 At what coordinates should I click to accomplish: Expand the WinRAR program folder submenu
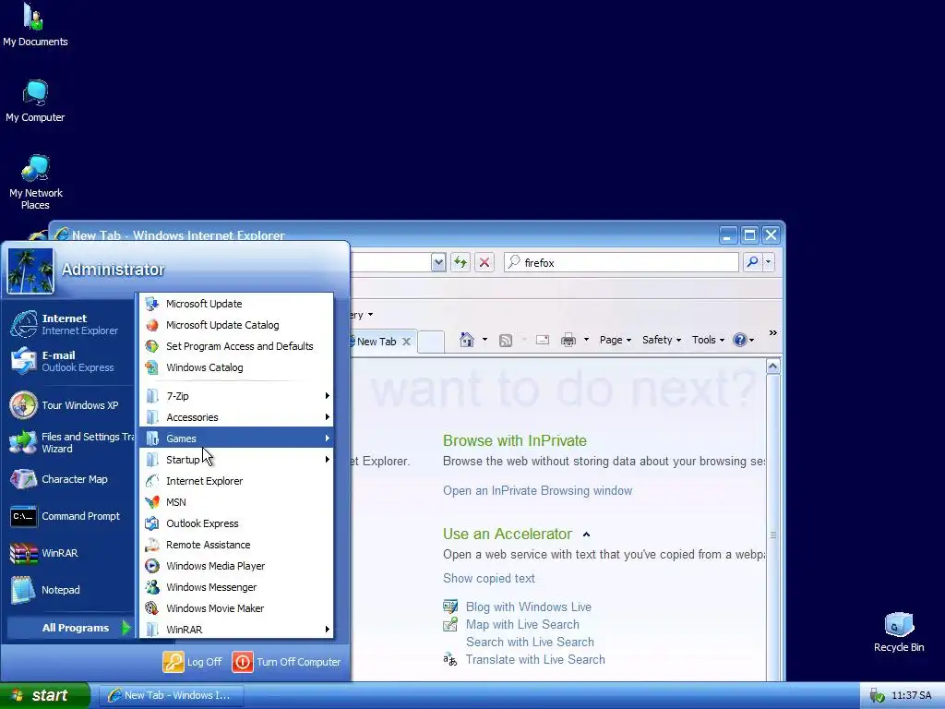point(236,629)
